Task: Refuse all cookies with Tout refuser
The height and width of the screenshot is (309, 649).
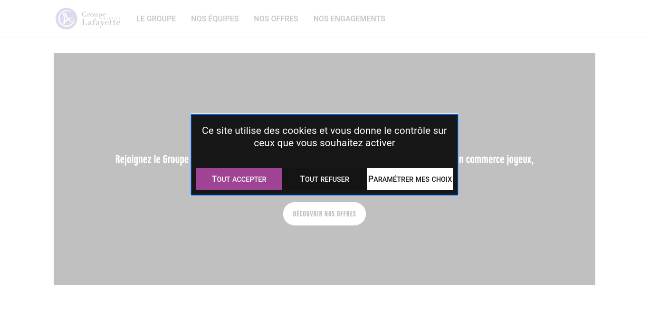Action: point(324,179)
